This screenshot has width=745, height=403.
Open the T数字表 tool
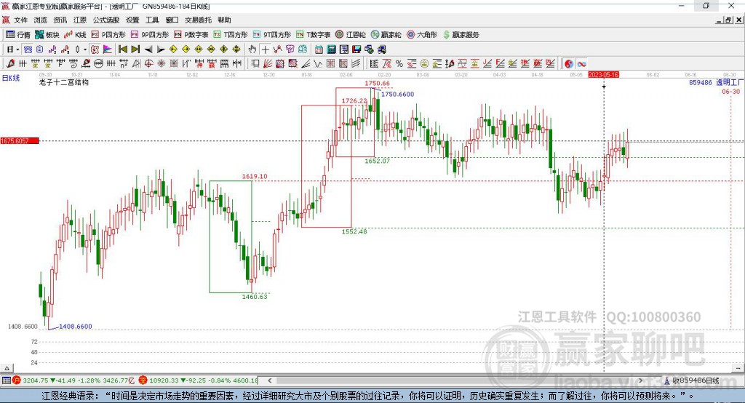[313, 35]
